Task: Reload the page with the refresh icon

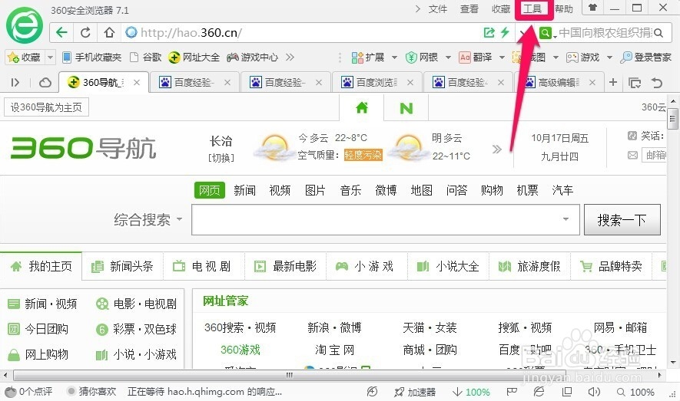Action: coord(86,32)
